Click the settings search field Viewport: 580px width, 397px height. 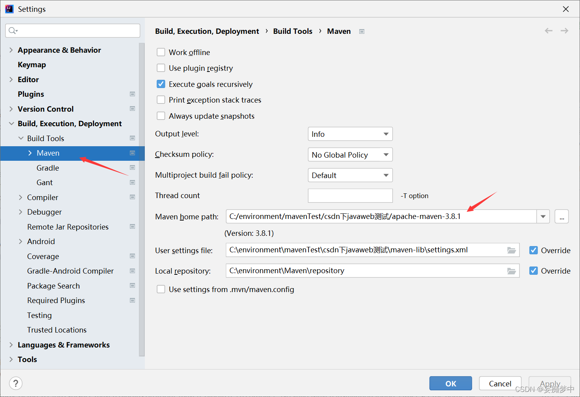(x=73, y=31)
